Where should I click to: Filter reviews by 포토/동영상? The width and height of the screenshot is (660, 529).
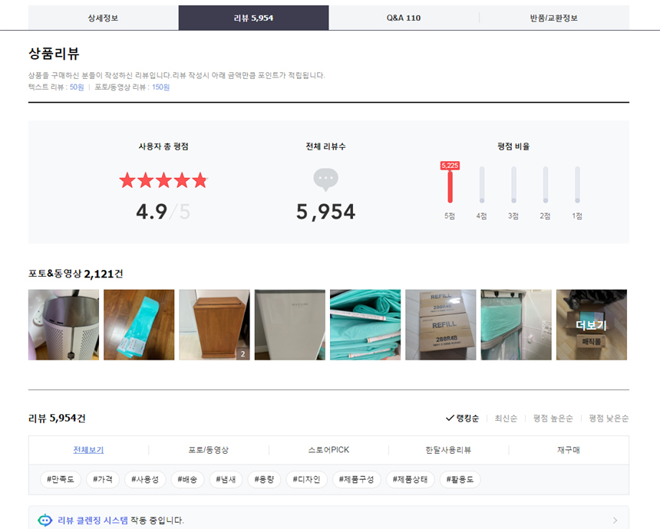tap(209, 450)
